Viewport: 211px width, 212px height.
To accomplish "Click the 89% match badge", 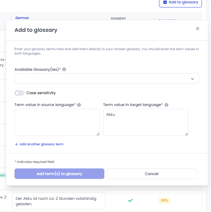I will [164, 200].
